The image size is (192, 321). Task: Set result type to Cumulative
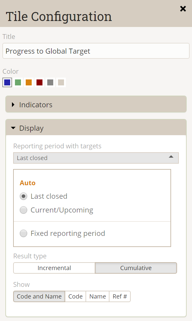click(x=136, y=268)
